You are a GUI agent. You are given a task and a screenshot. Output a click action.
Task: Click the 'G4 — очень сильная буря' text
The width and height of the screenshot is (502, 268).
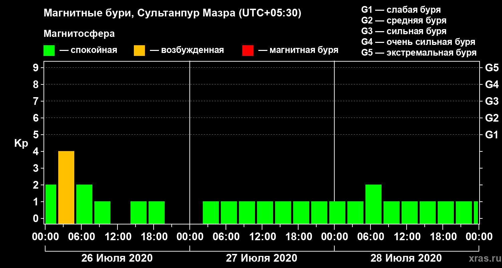(x=418, y=42)
